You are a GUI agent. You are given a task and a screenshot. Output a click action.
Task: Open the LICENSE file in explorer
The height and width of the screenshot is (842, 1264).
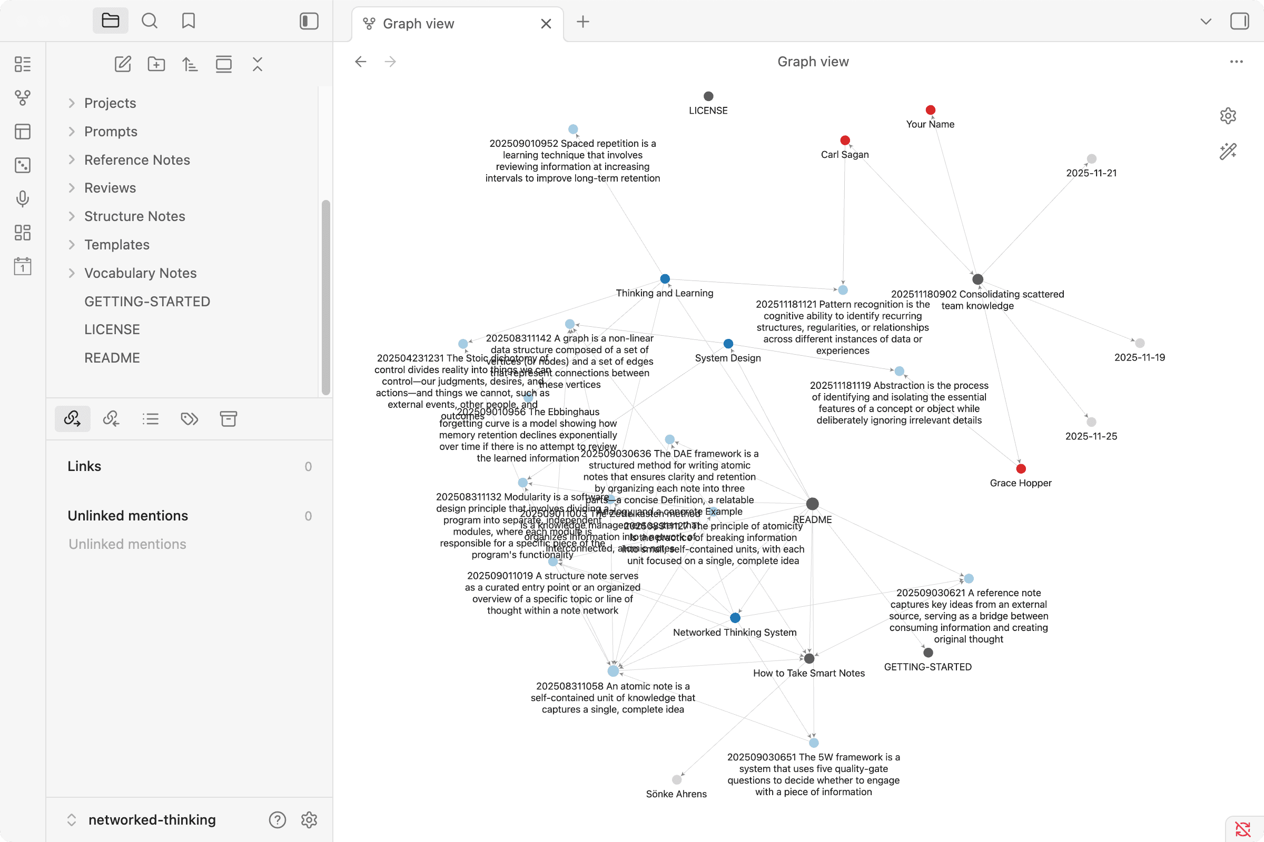[x=112, y=330]
